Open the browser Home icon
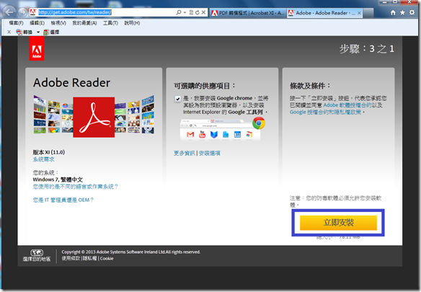421x292 pixels. click(x=393, y=13)
